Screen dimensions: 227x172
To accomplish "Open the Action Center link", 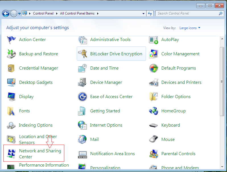I will click(x=32, y=40).
